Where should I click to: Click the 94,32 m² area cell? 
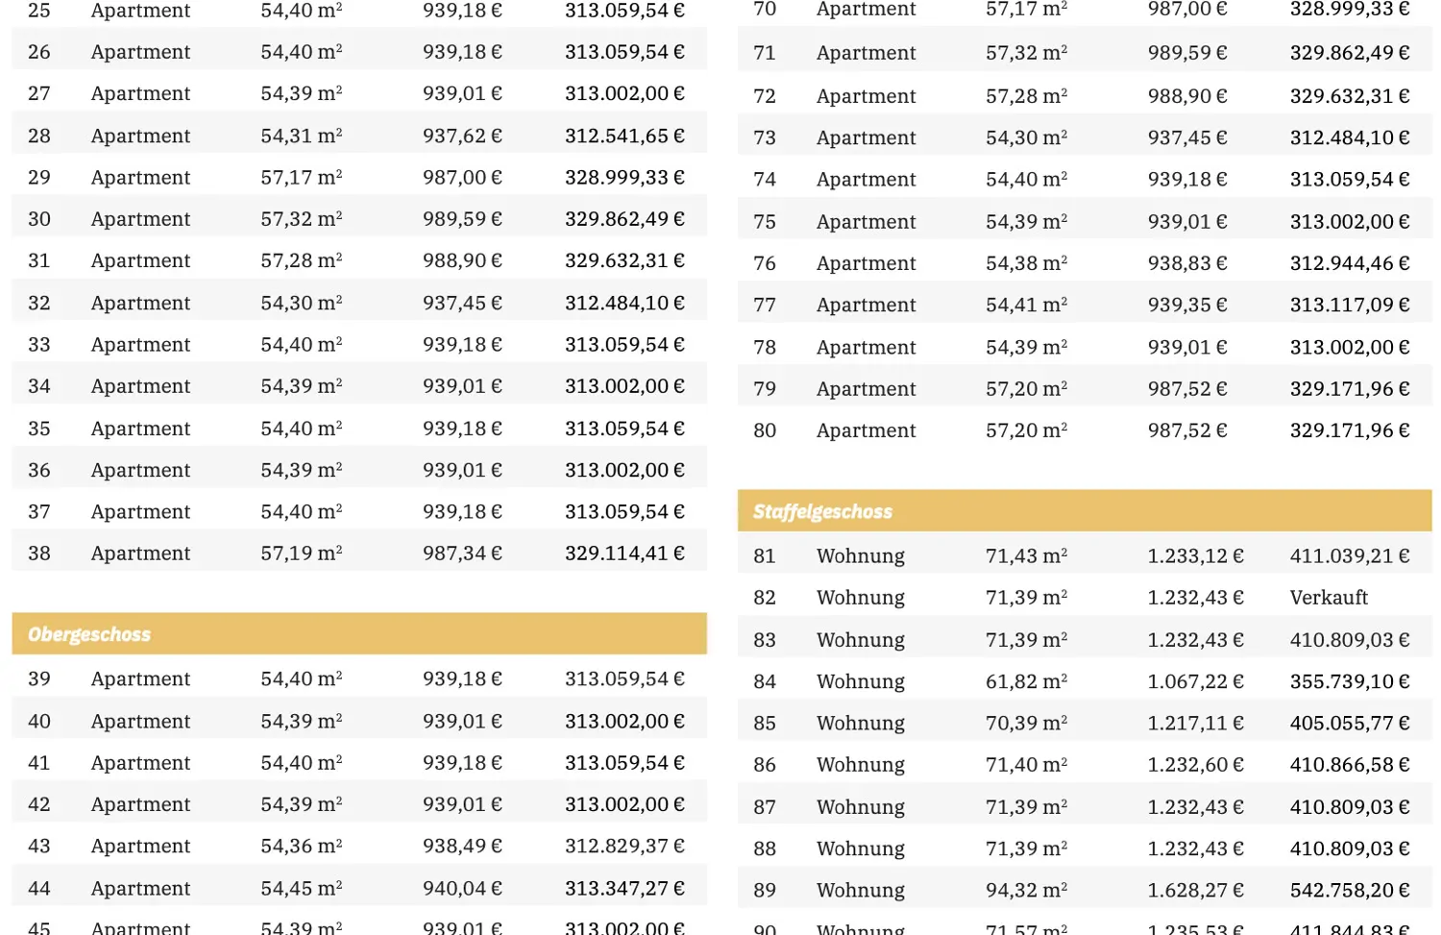1026,890
